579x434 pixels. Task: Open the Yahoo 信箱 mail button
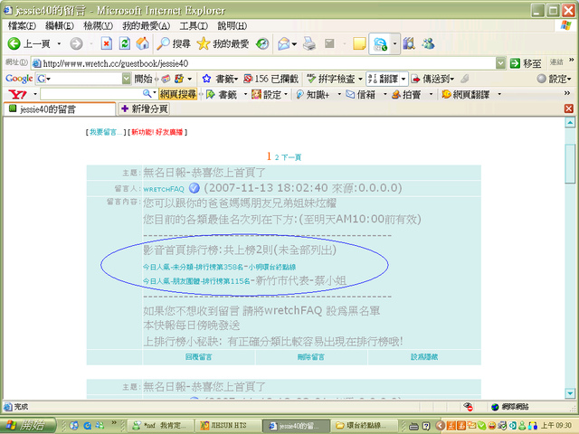(360, 94)
